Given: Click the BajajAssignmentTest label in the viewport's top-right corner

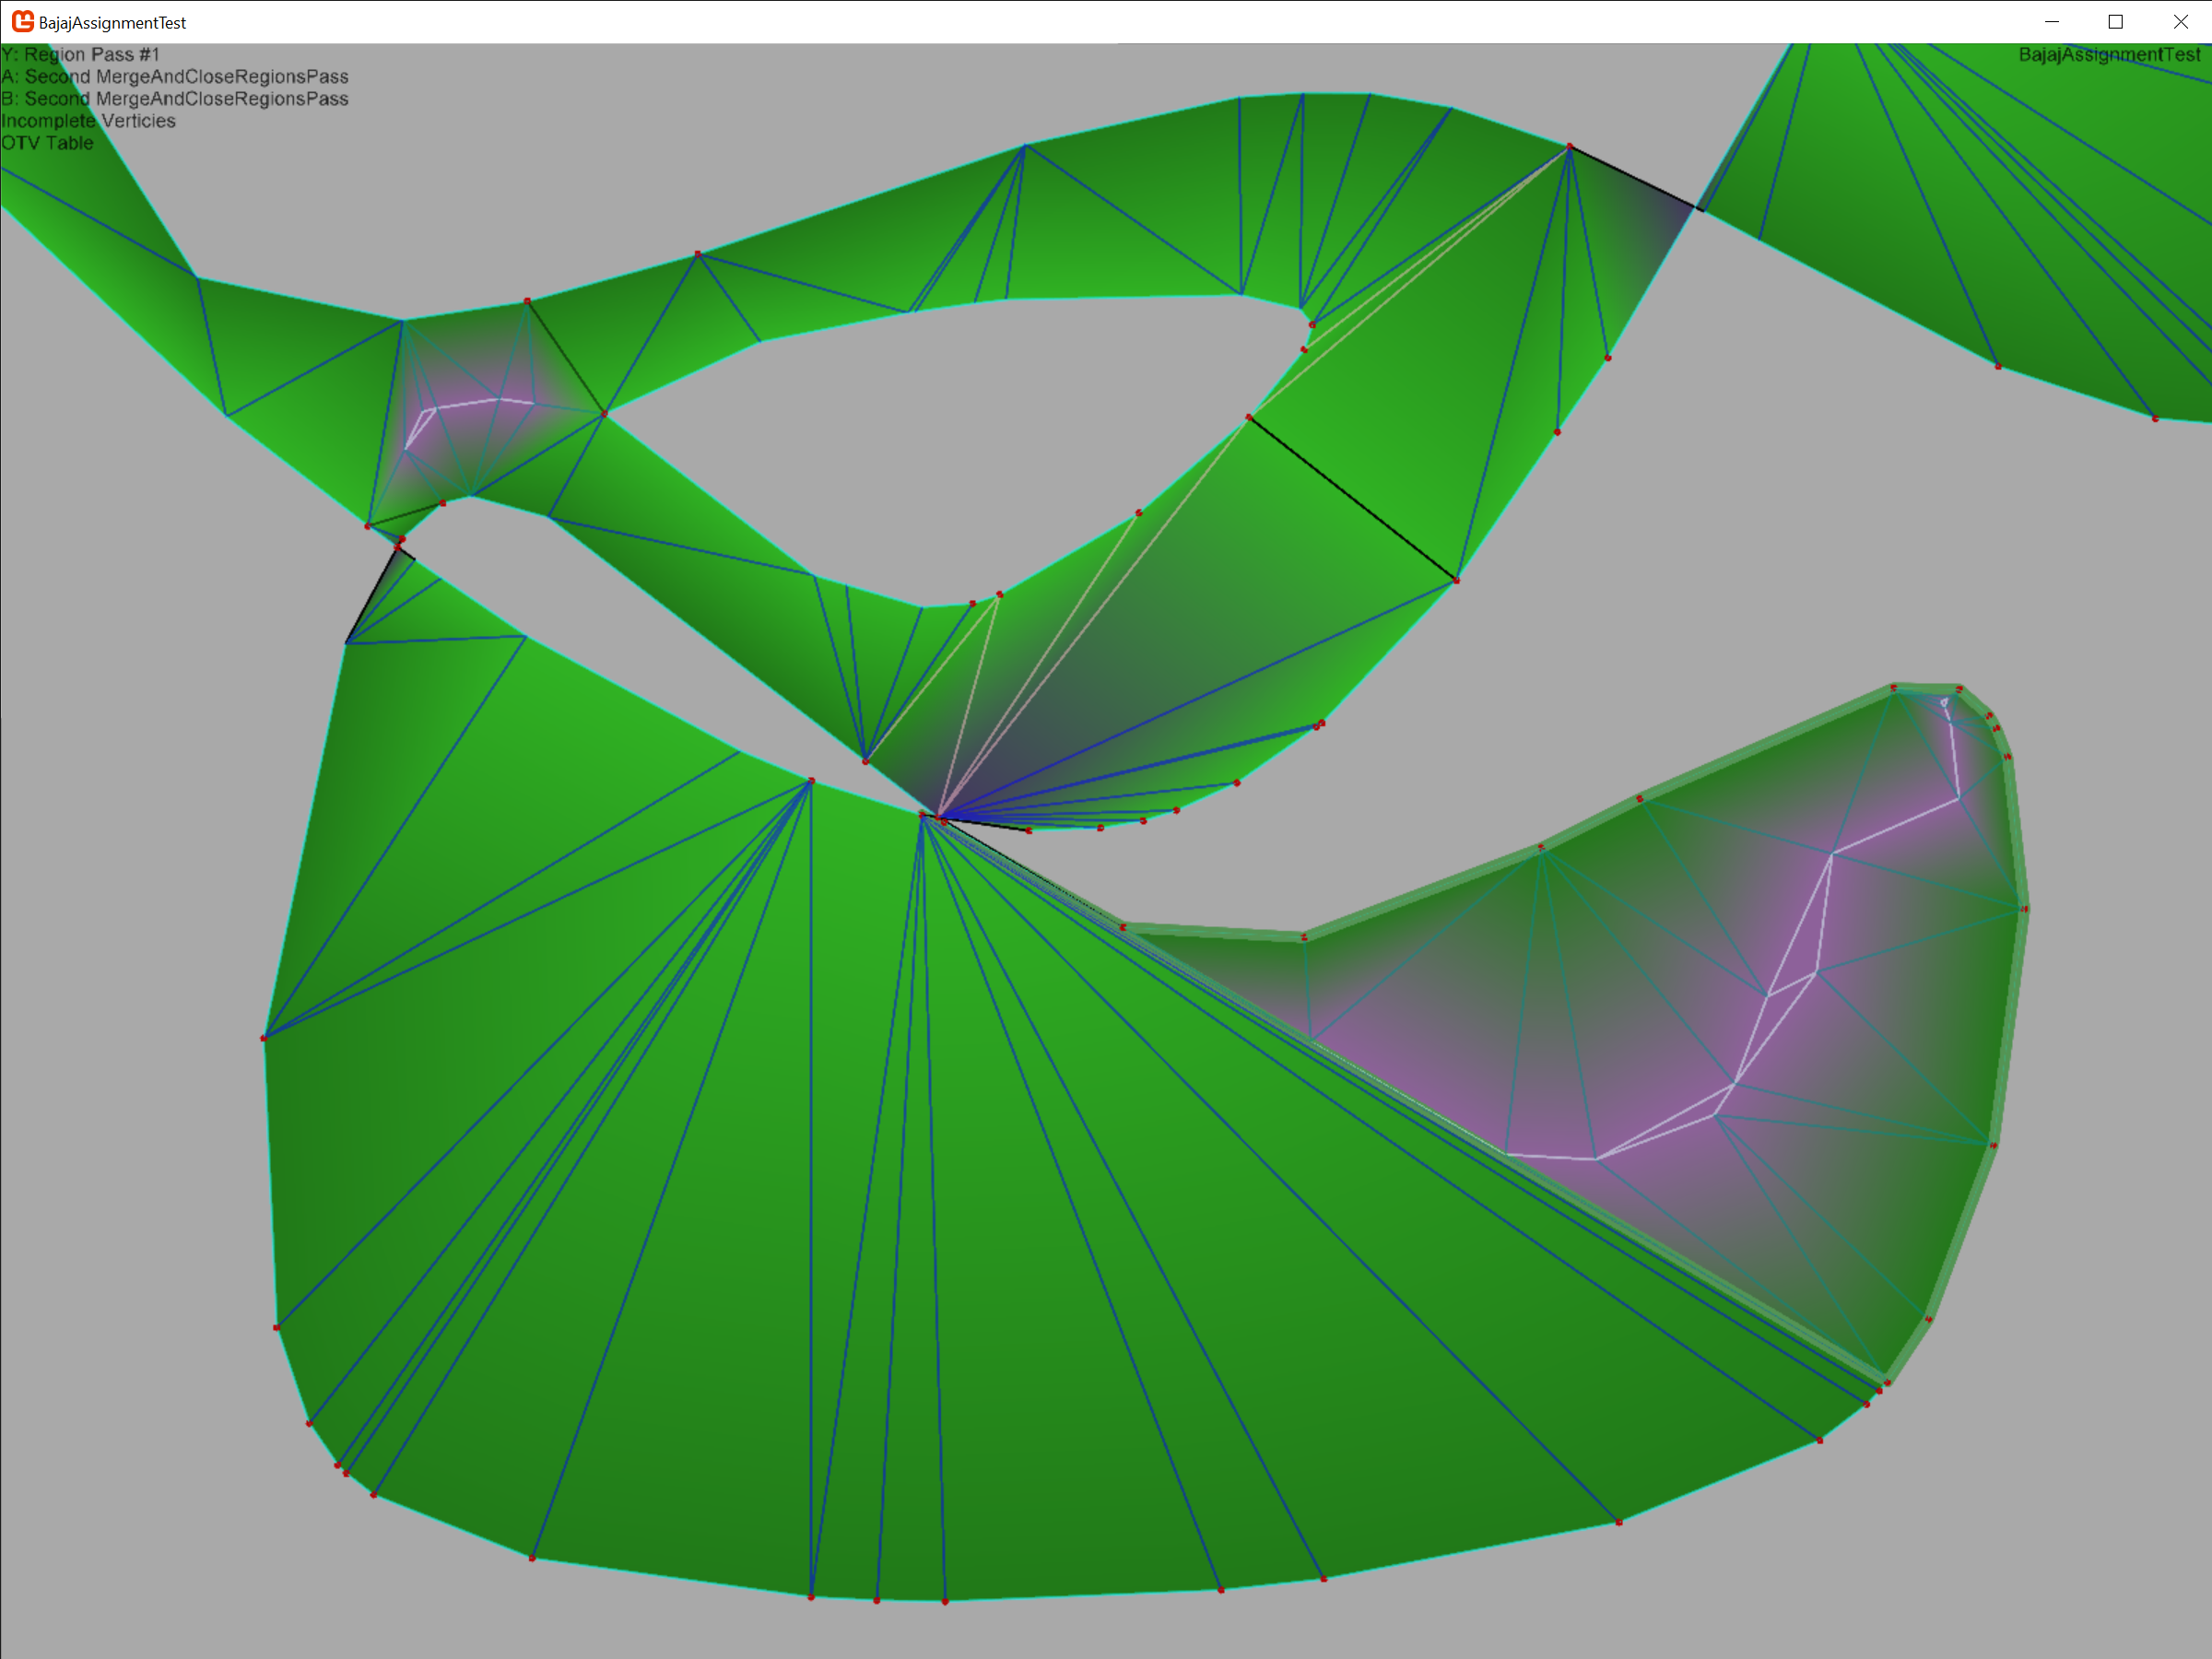Looking at the screenshot, I should pos(2109,54).
